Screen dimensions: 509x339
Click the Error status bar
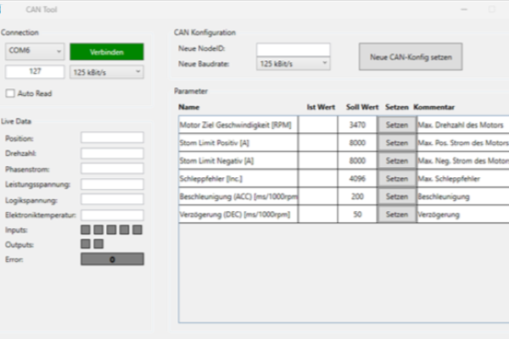pyautogui.click(x=112, y=259)
